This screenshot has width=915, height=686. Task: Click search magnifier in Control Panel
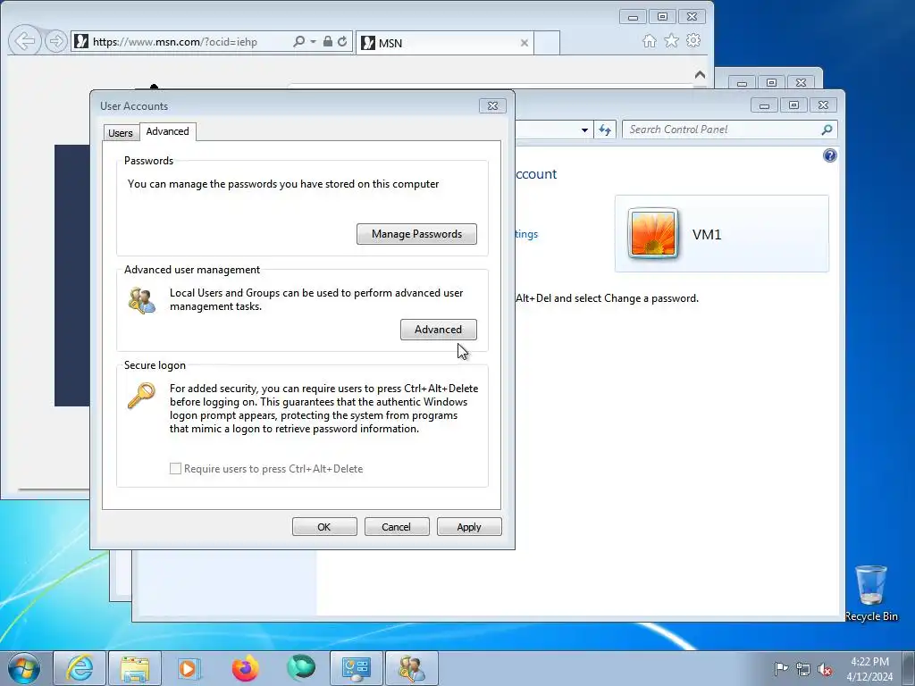(x=827, y=130)
